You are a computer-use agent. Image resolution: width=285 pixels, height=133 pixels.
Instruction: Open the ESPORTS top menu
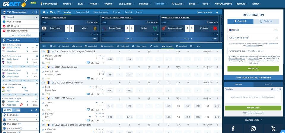click(x=161, y=4)
